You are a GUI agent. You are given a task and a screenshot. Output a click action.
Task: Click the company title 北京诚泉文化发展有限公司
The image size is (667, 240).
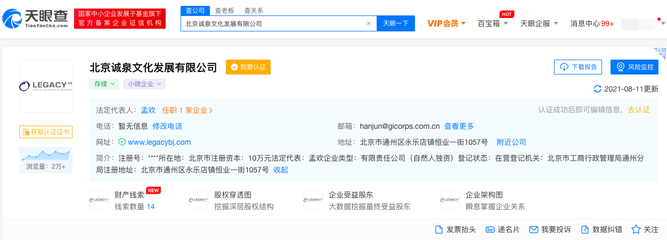click(x=153, y=68)
